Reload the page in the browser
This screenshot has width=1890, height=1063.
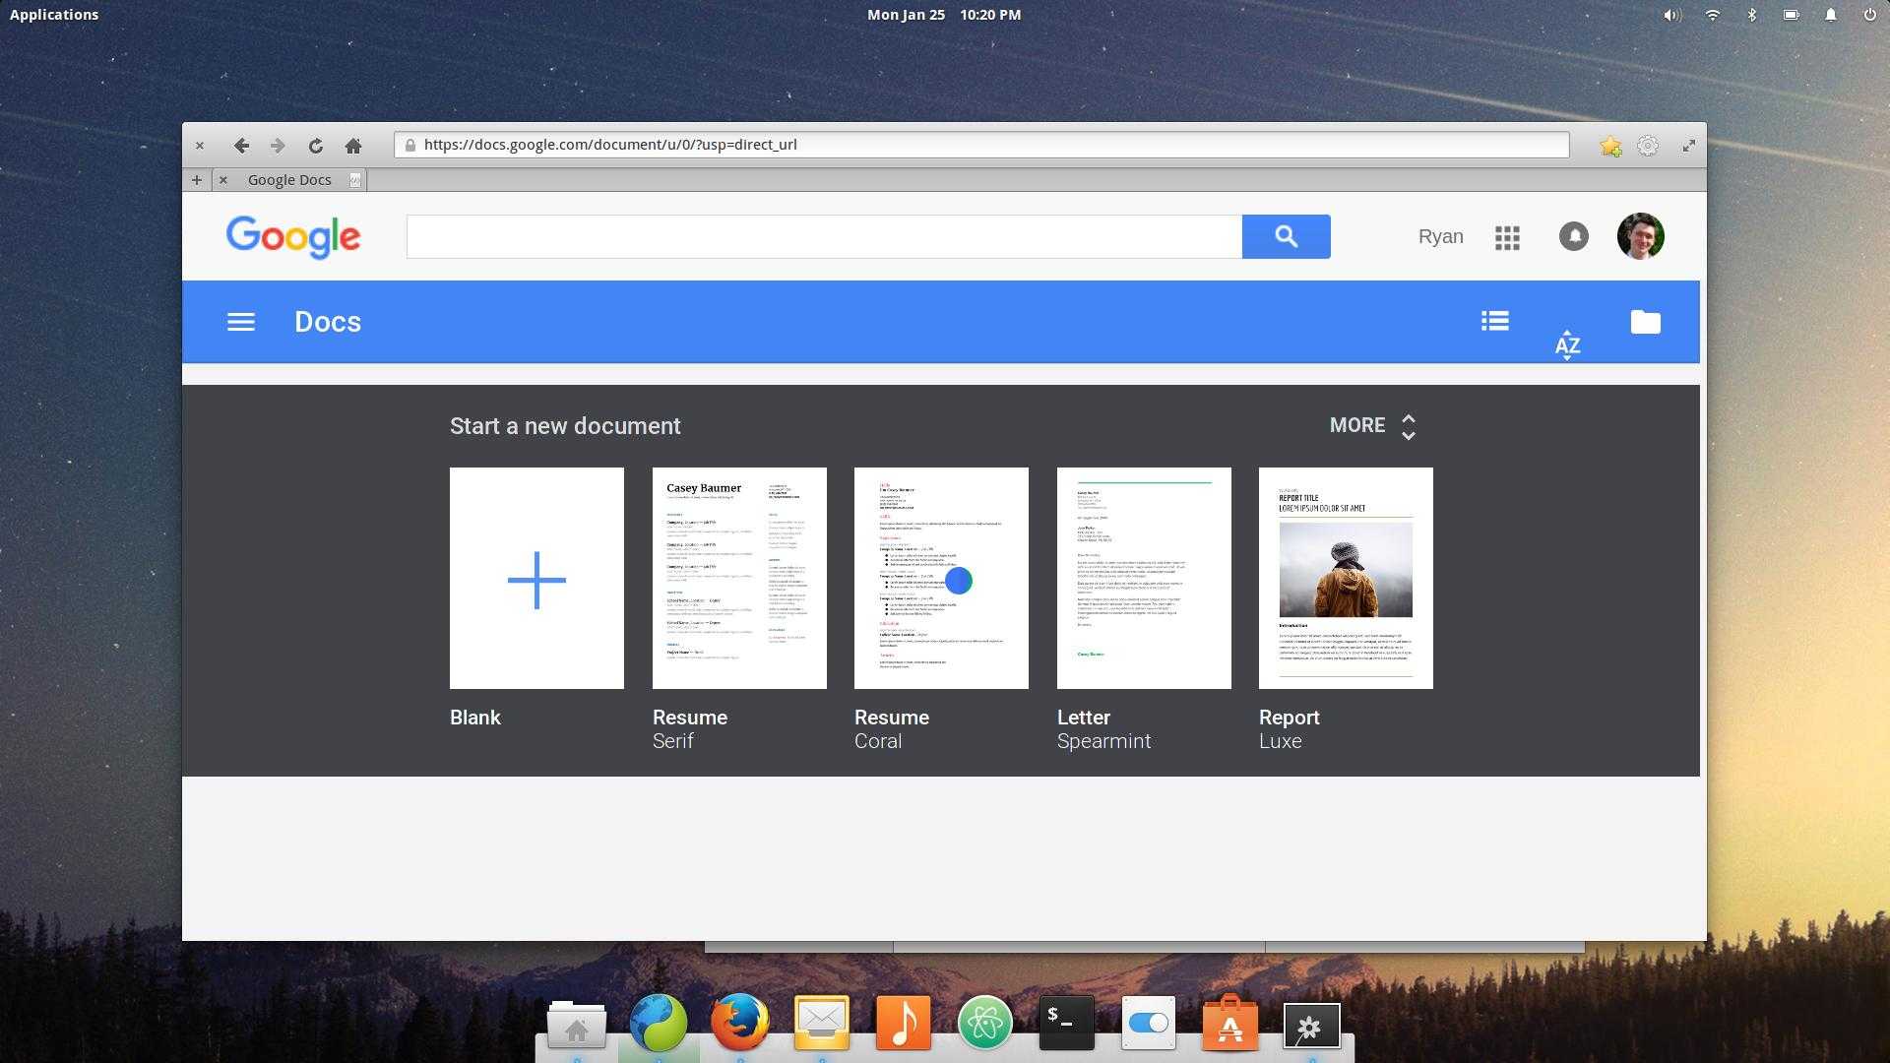pyautogui.click(x=316, y=146)
